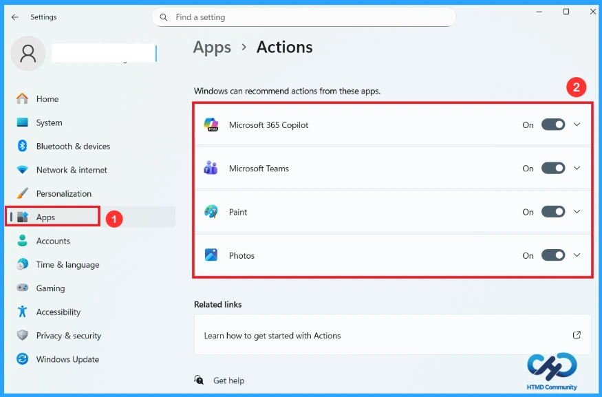Select Accessibility in sidebar
The width and height of the screenshot is (602, 397).
tap(91, 312)
